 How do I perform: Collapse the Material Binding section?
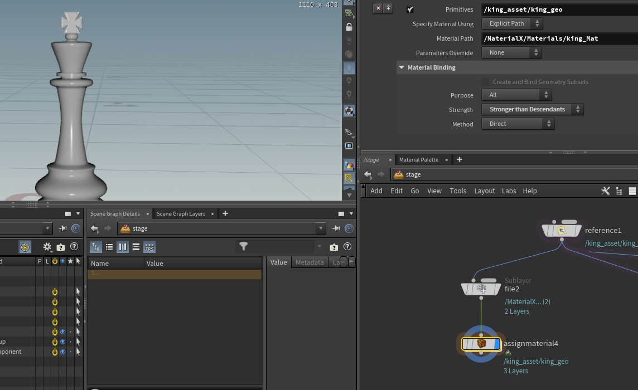point(402,67)
